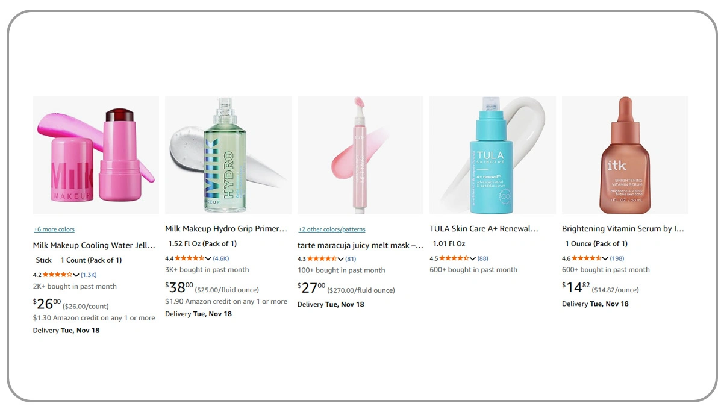The height and width of the screenshot is (412, 724).
Task: Open Brightening Vitamin Serum title link
Action: click(623, 229)
